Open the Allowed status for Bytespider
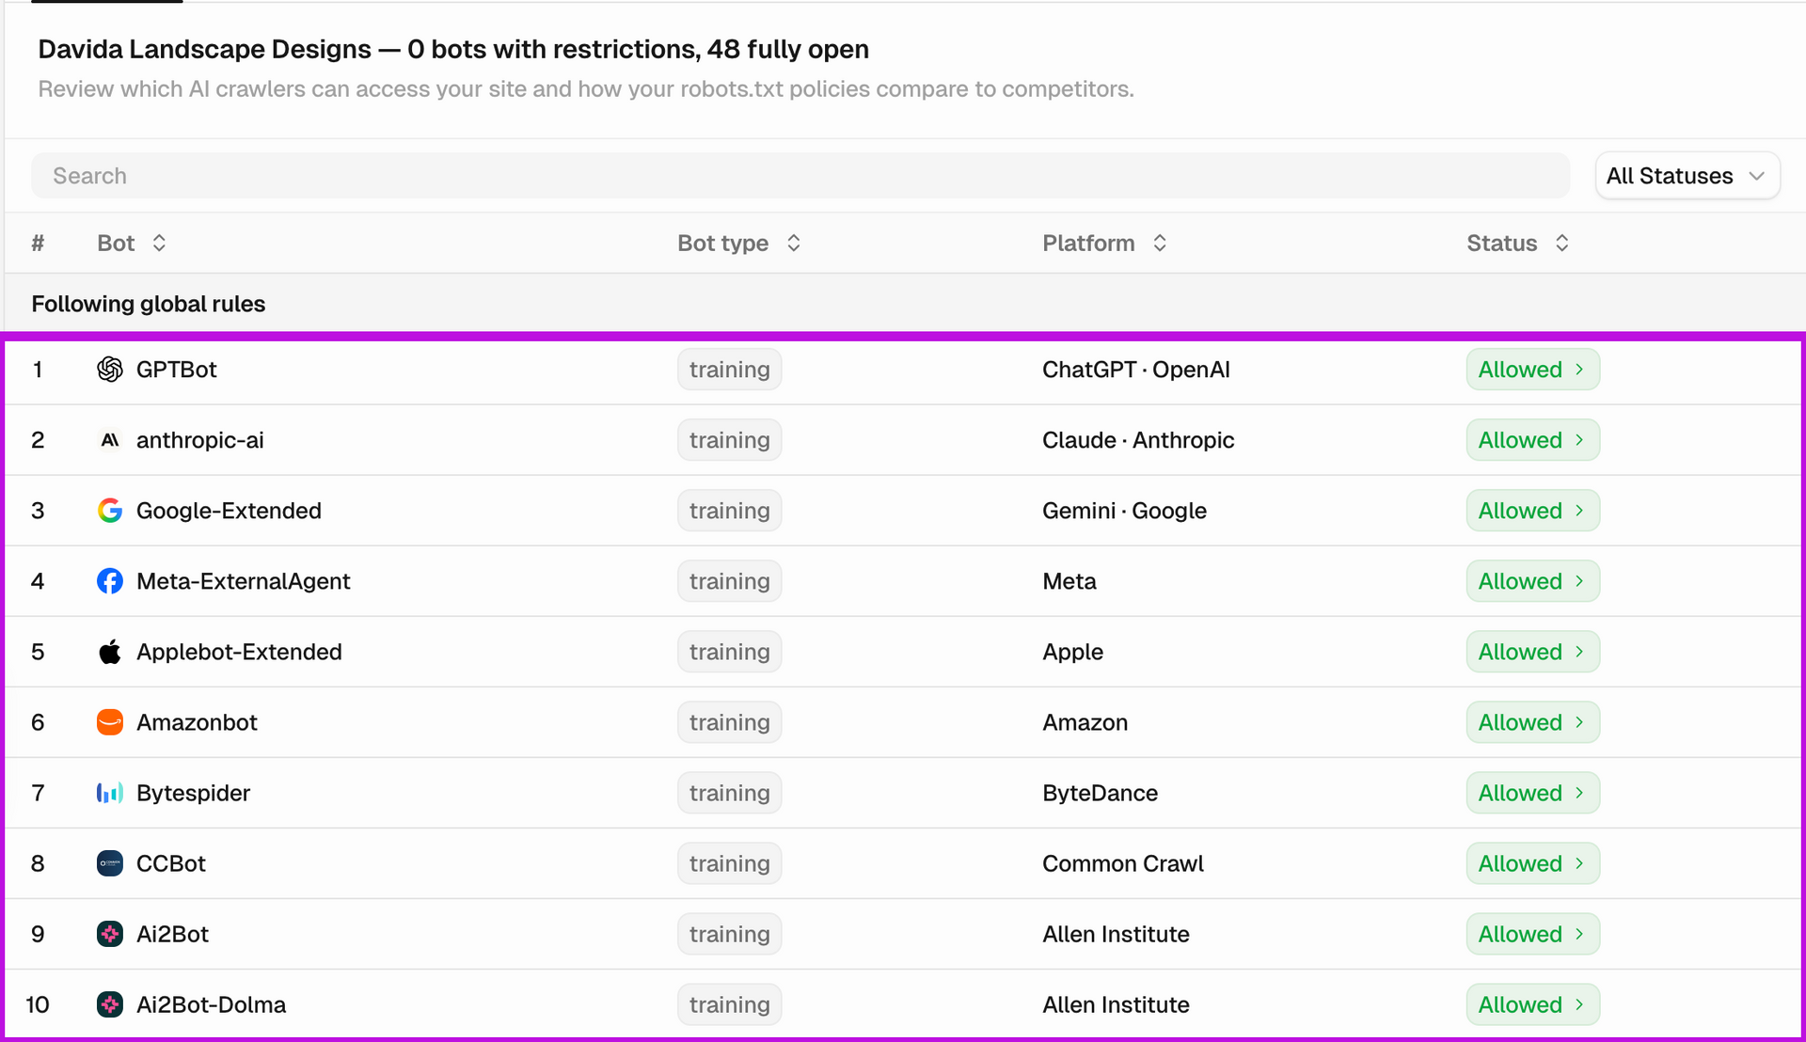The height and width of the screenshot is (1042, 1806). click(x=1532, y=793)
